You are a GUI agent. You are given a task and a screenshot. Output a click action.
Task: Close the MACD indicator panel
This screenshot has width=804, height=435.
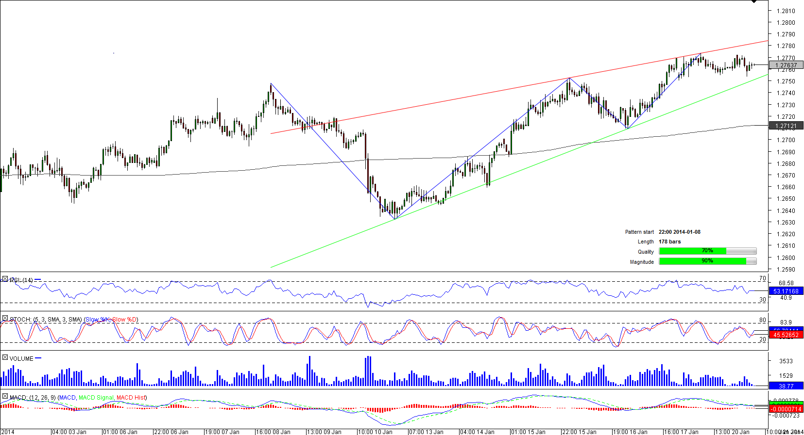tap(5, 397)
